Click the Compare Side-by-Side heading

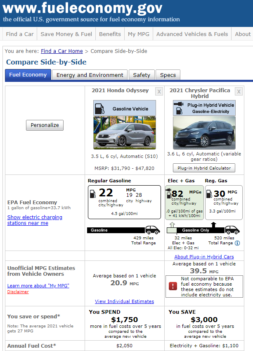coord(46,62)
